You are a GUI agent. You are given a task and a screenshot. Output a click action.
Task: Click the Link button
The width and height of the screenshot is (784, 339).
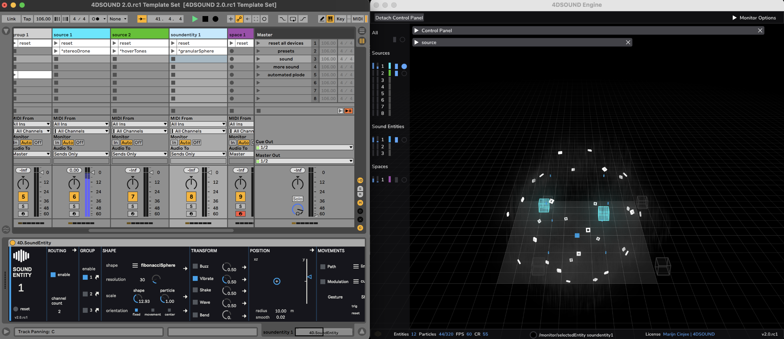click(x=11, y=19)
